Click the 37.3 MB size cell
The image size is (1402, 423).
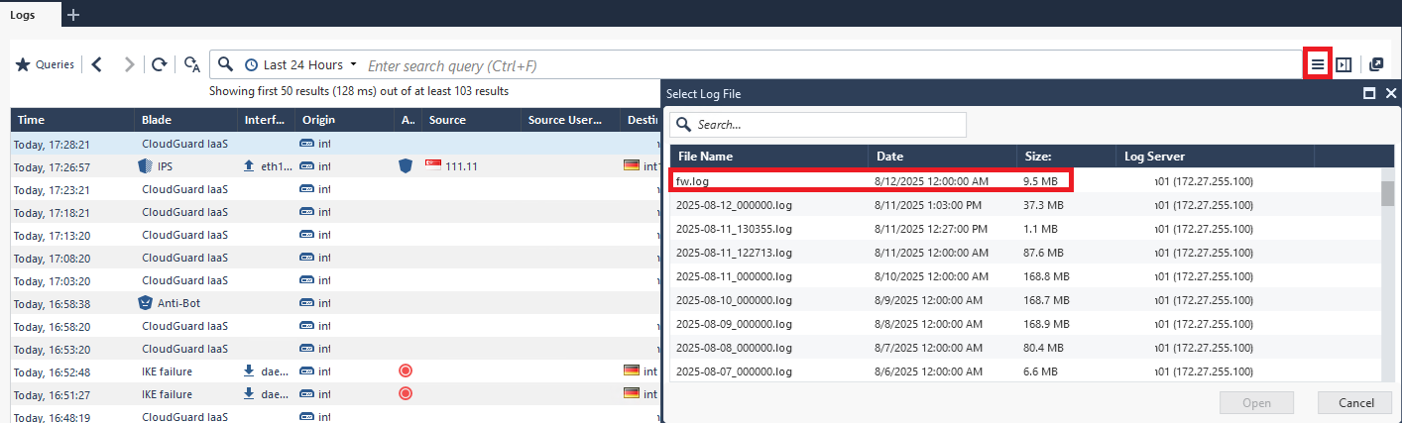tap(1043, 205)
